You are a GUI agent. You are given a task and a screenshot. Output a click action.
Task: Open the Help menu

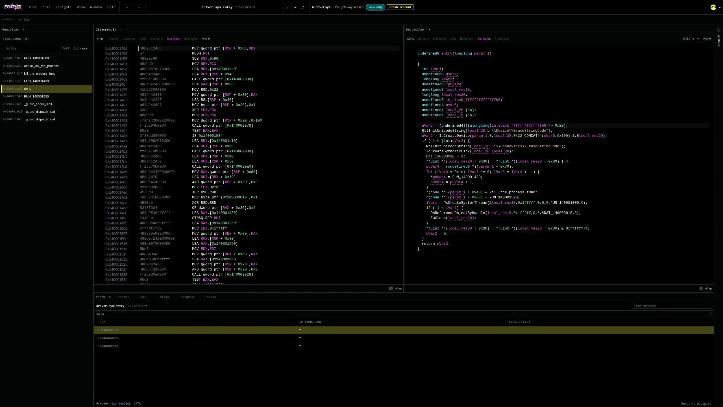(111, 7)
